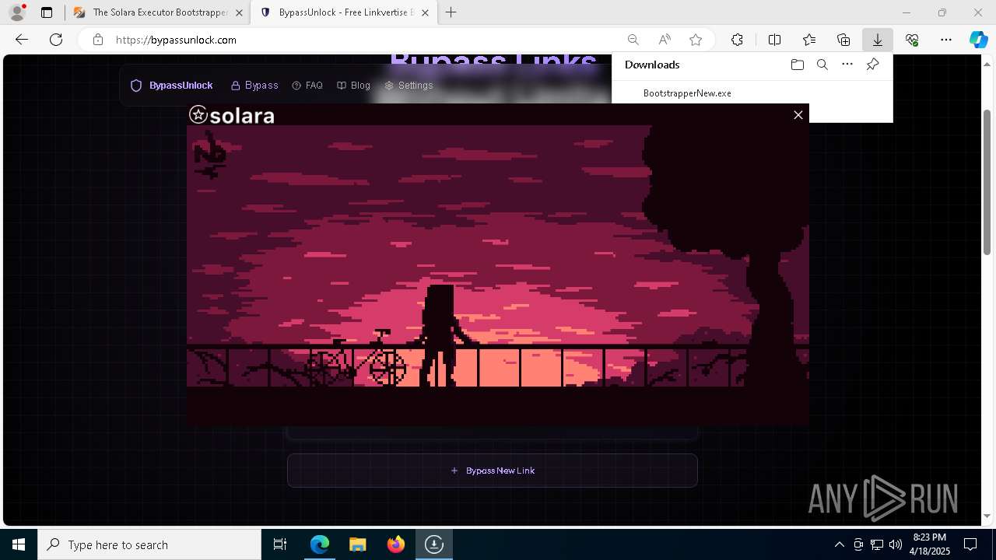Open the Collections panel
996x560 pixels.
[843, 40]
